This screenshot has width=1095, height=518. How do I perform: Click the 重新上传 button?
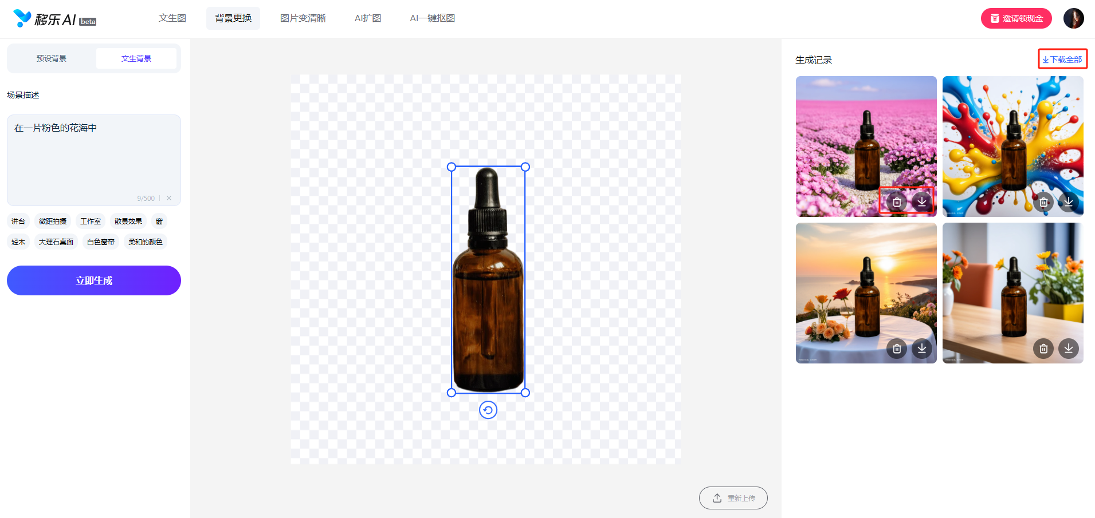click(733, 498)
